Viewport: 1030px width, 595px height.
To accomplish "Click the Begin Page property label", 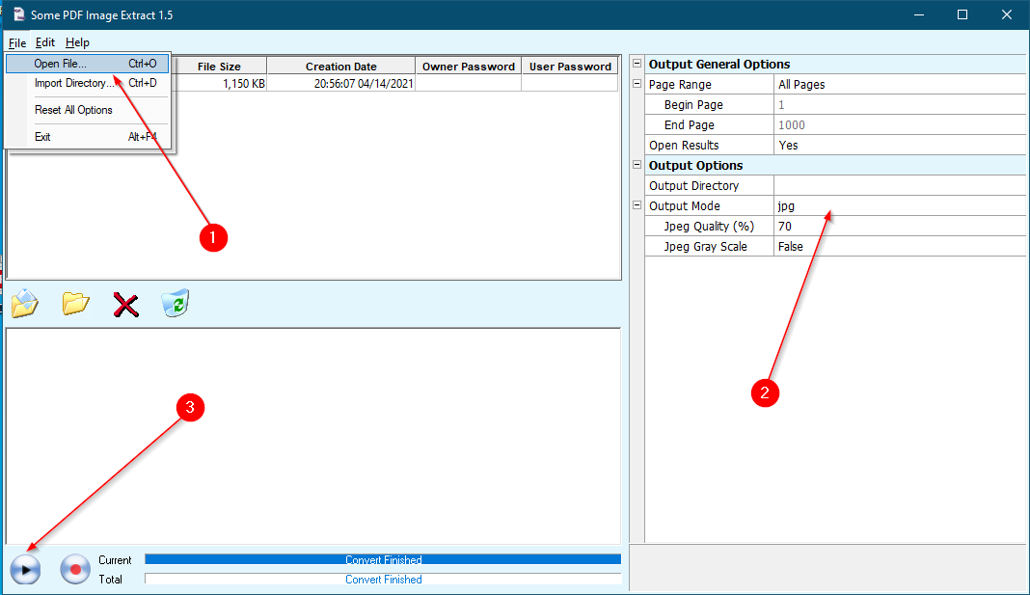I will pyautogui.click(x=693, y=105).
